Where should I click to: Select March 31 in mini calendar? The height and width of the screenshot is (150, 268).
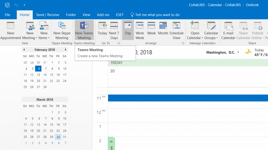point(65,137)
